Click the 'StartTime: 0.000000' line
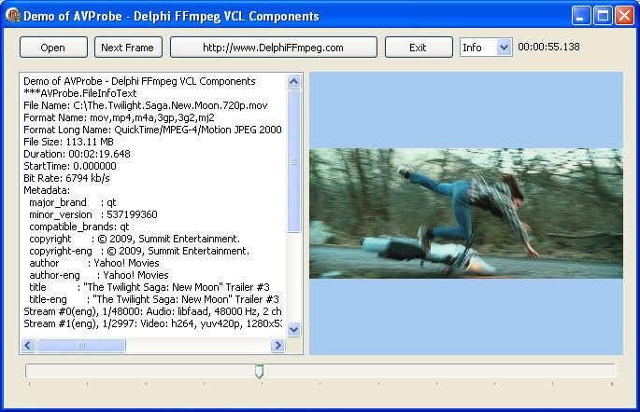Screen dimensions: 640x412 click(70, 166)
